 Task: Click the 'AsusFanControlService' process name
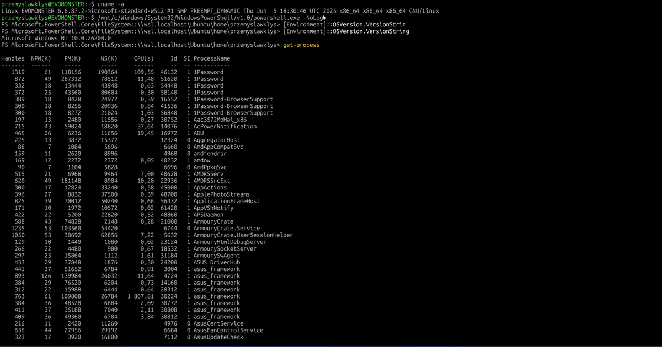click(228, 330)
